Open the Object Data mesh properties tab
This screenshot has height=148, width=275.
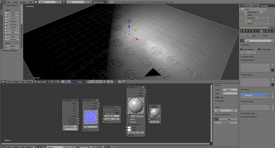[x=261, y=31]
